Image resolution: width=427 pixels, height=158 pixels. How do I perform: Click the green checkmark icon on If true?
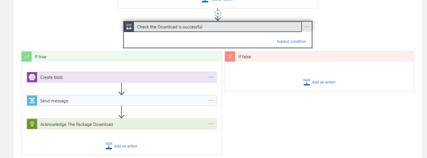pyautogui.click(x=27, y=56)
